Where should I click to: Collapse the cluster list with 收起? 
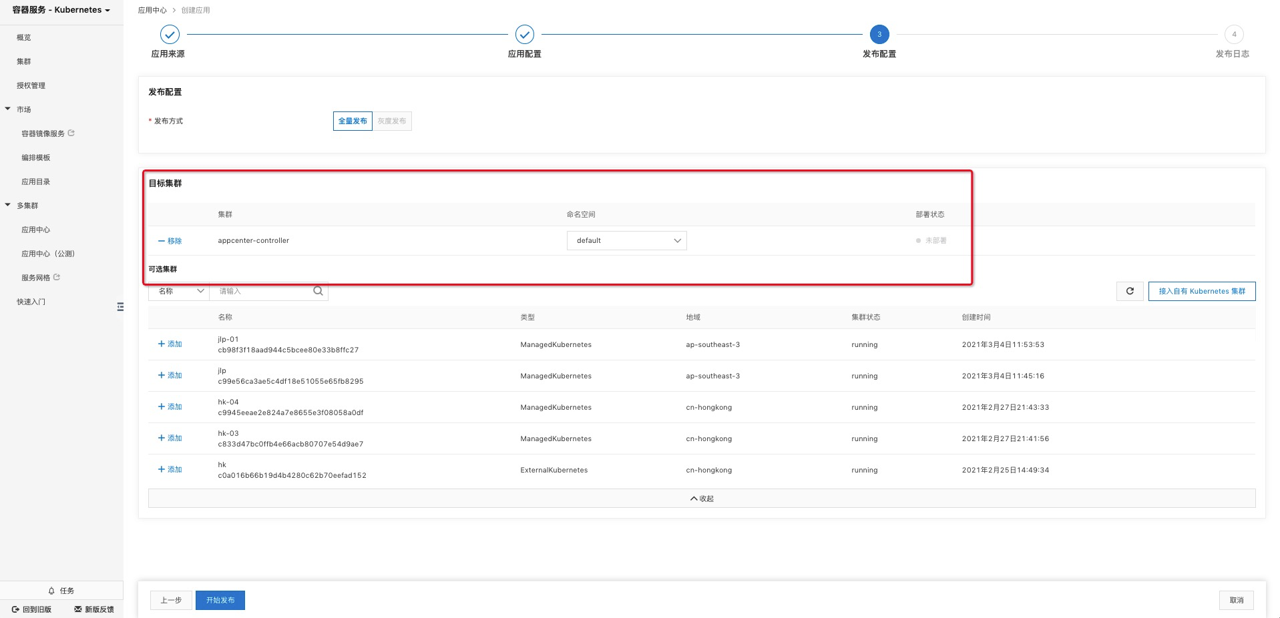coord(702,499)
